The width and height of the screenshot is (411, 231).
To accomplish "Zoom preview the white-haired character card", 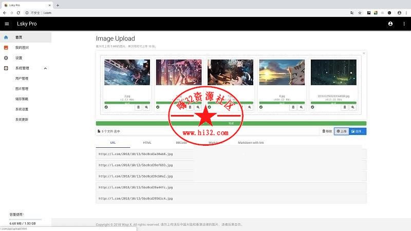I will click(x=250, y=107).
